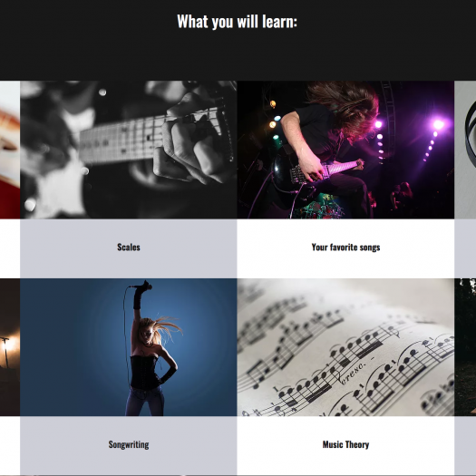
Task: Click the "cresc." marking on the sheet music
Action: pos(353,372)
